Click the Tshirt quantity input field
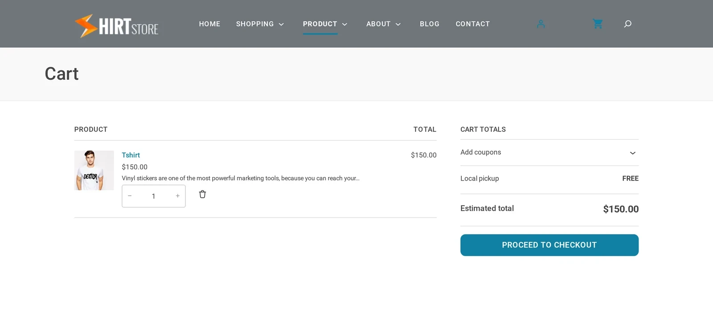The width and height of the screenshot is (713, 312). tap(154, 196)
